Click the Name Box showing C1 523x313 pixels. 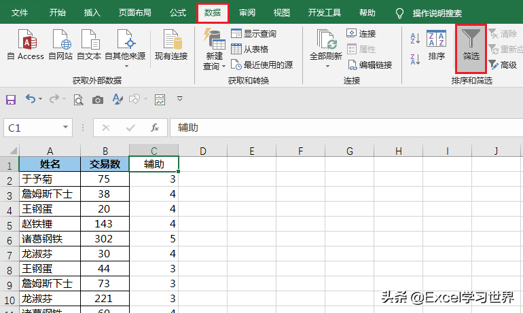pos(33,128)
